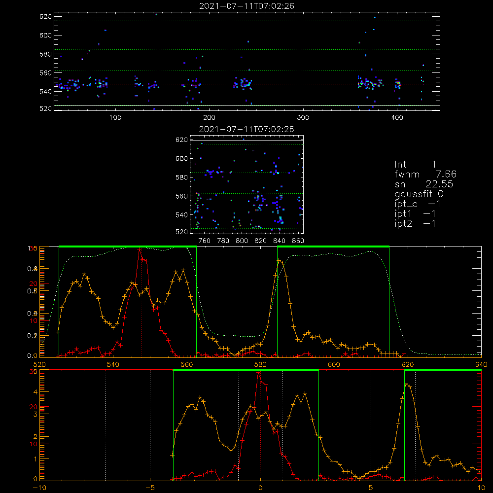Click y-axis label 560 on middle plot

point(182,196)
